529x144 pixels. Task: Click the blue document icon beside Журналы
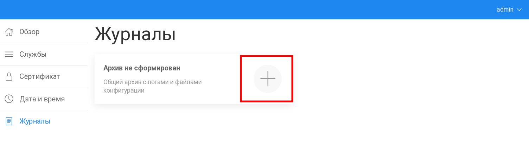pyautogui.click(x=9, y=121)
